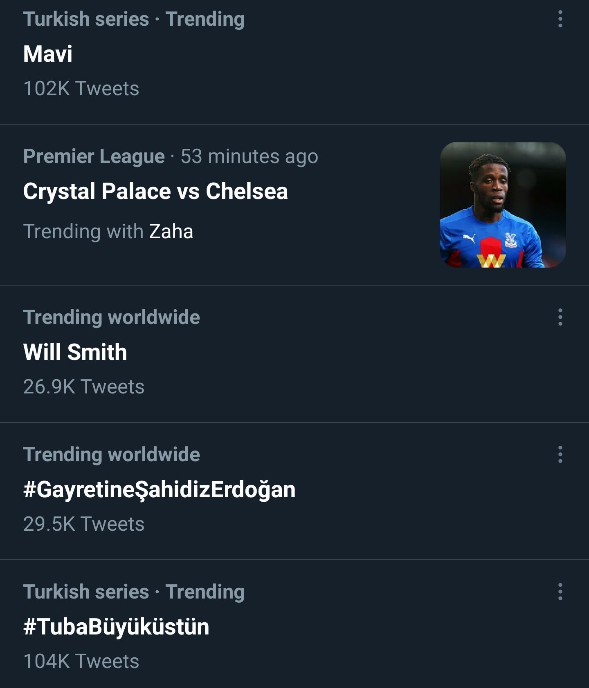Image resolution: width=589 pixels, height=688 pixels.
Task: Open options menu for #TubaBüyüküstün trend
Action: (x=560, y=592)
